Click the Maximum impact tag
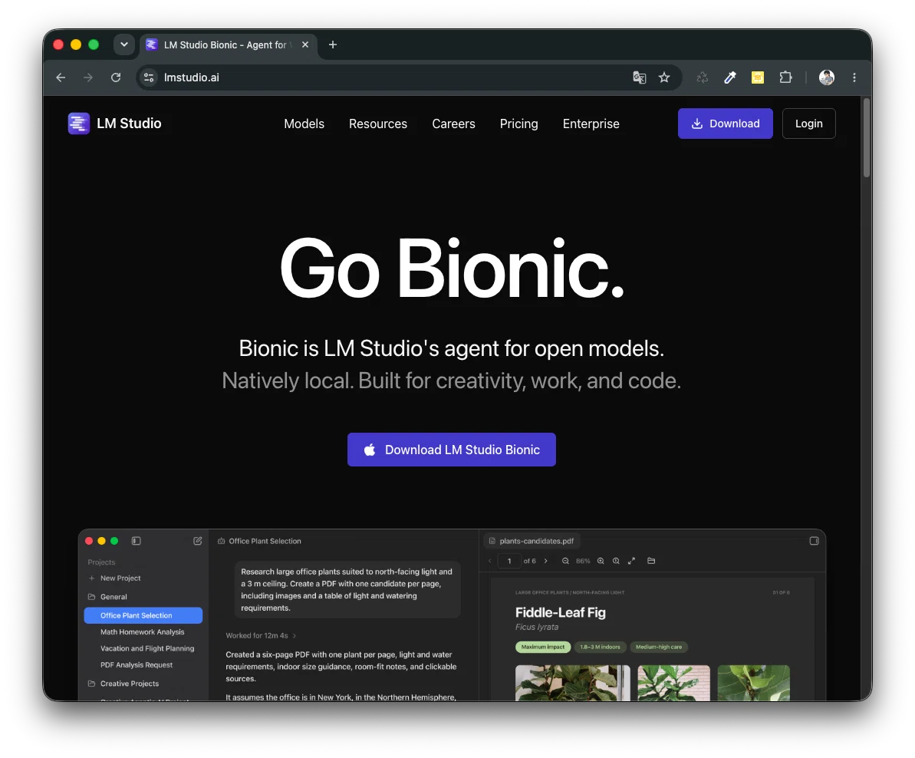915x758 pixels. [543, 647]
